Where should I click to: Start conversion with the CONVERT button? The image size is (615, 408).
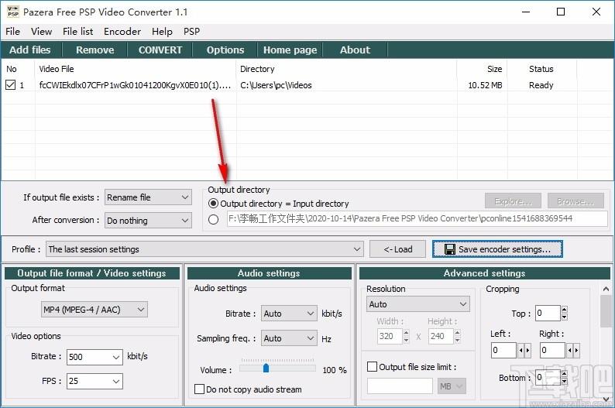click(x=160, y=50)
